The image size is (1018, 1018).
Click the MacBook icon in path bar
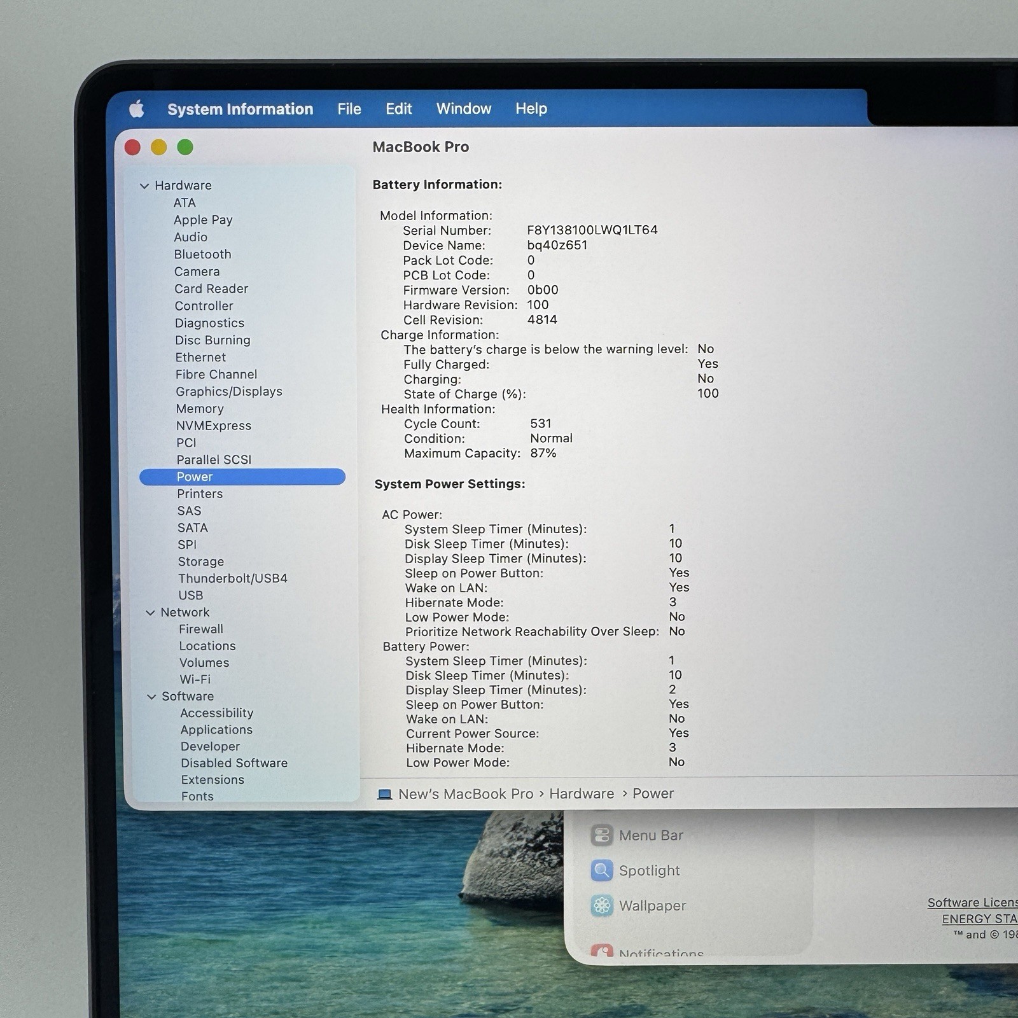(x=384, y=794)
